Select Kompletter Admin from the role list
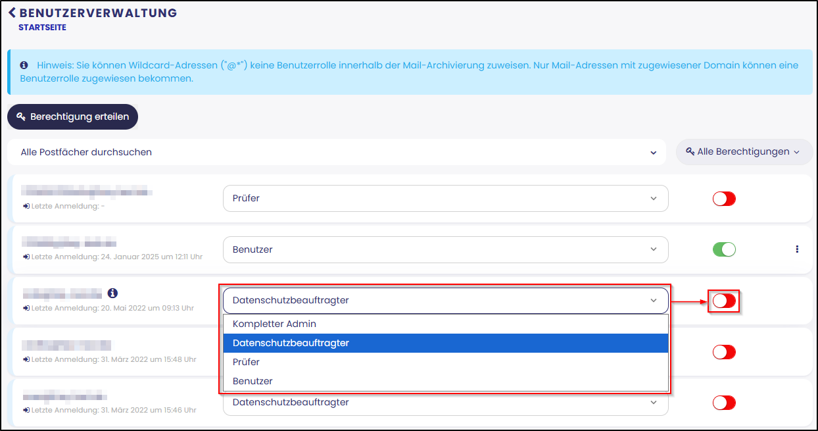This screenshot has height=431, width=818. click(274, 324)
